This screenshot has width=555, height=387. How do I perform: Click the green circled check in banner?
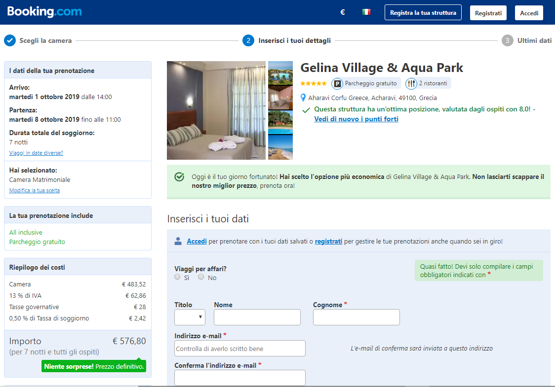pos(179,176)
